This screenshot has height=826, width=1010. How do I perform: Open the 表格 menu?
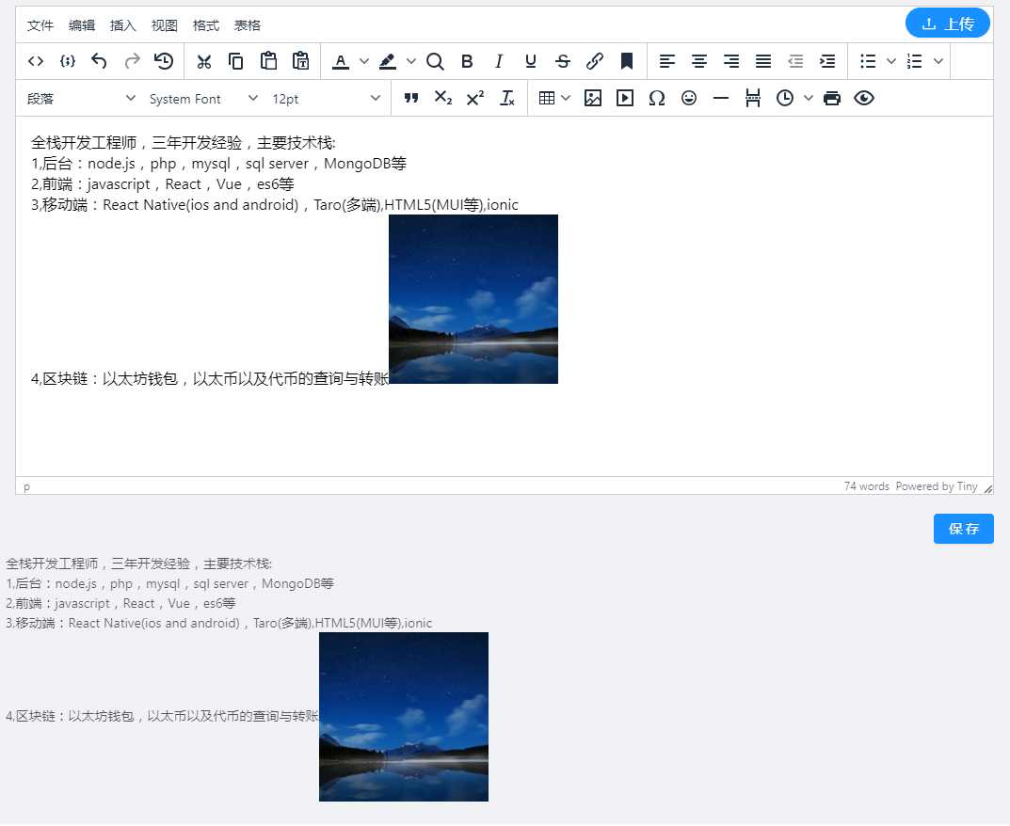tap(247, 25)
